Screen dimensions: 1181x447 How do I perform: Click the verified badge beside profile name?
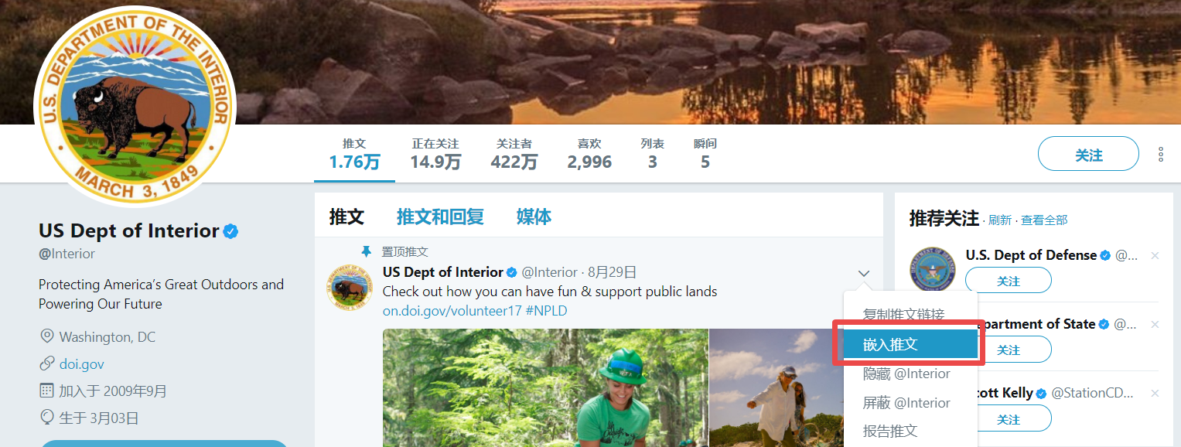[230, 231]
